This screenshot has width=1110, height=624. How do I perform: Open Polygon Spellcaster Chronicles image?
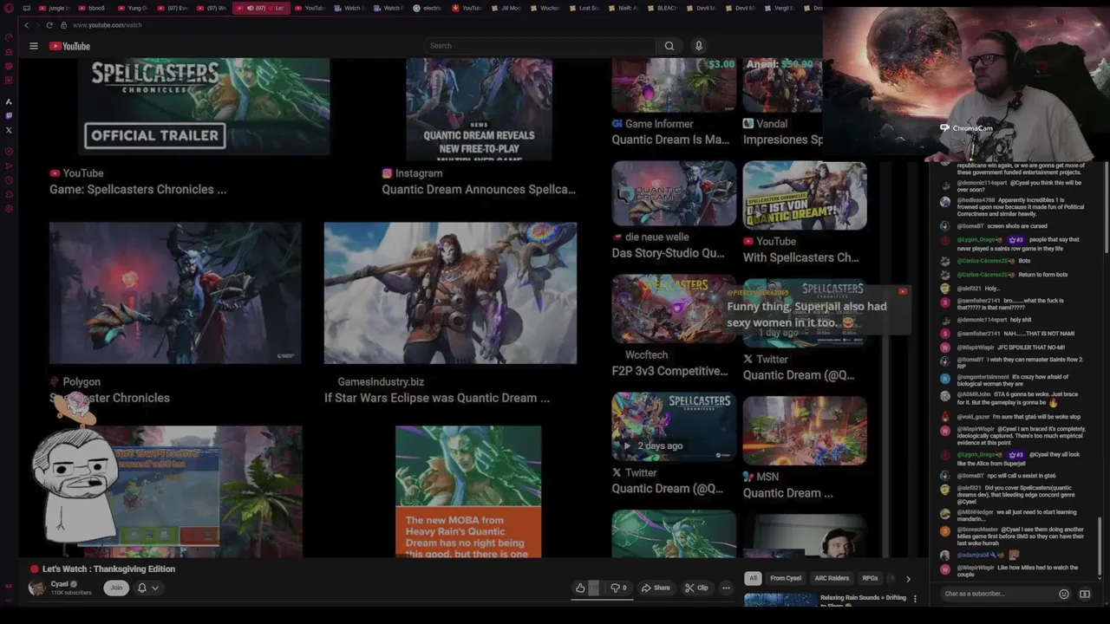point(175,293)
